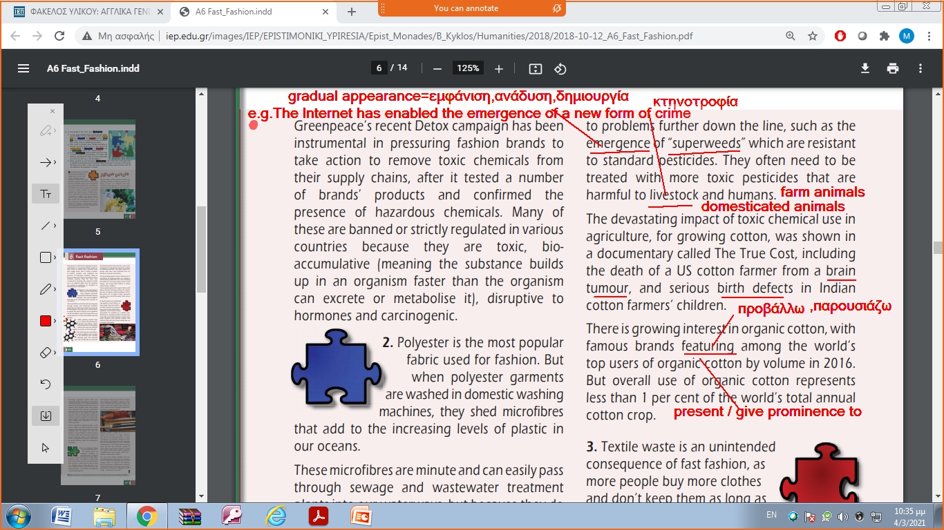Select the freehand pen tool
The height and width of the screenshot is (530, 944).
coord(45,289)
